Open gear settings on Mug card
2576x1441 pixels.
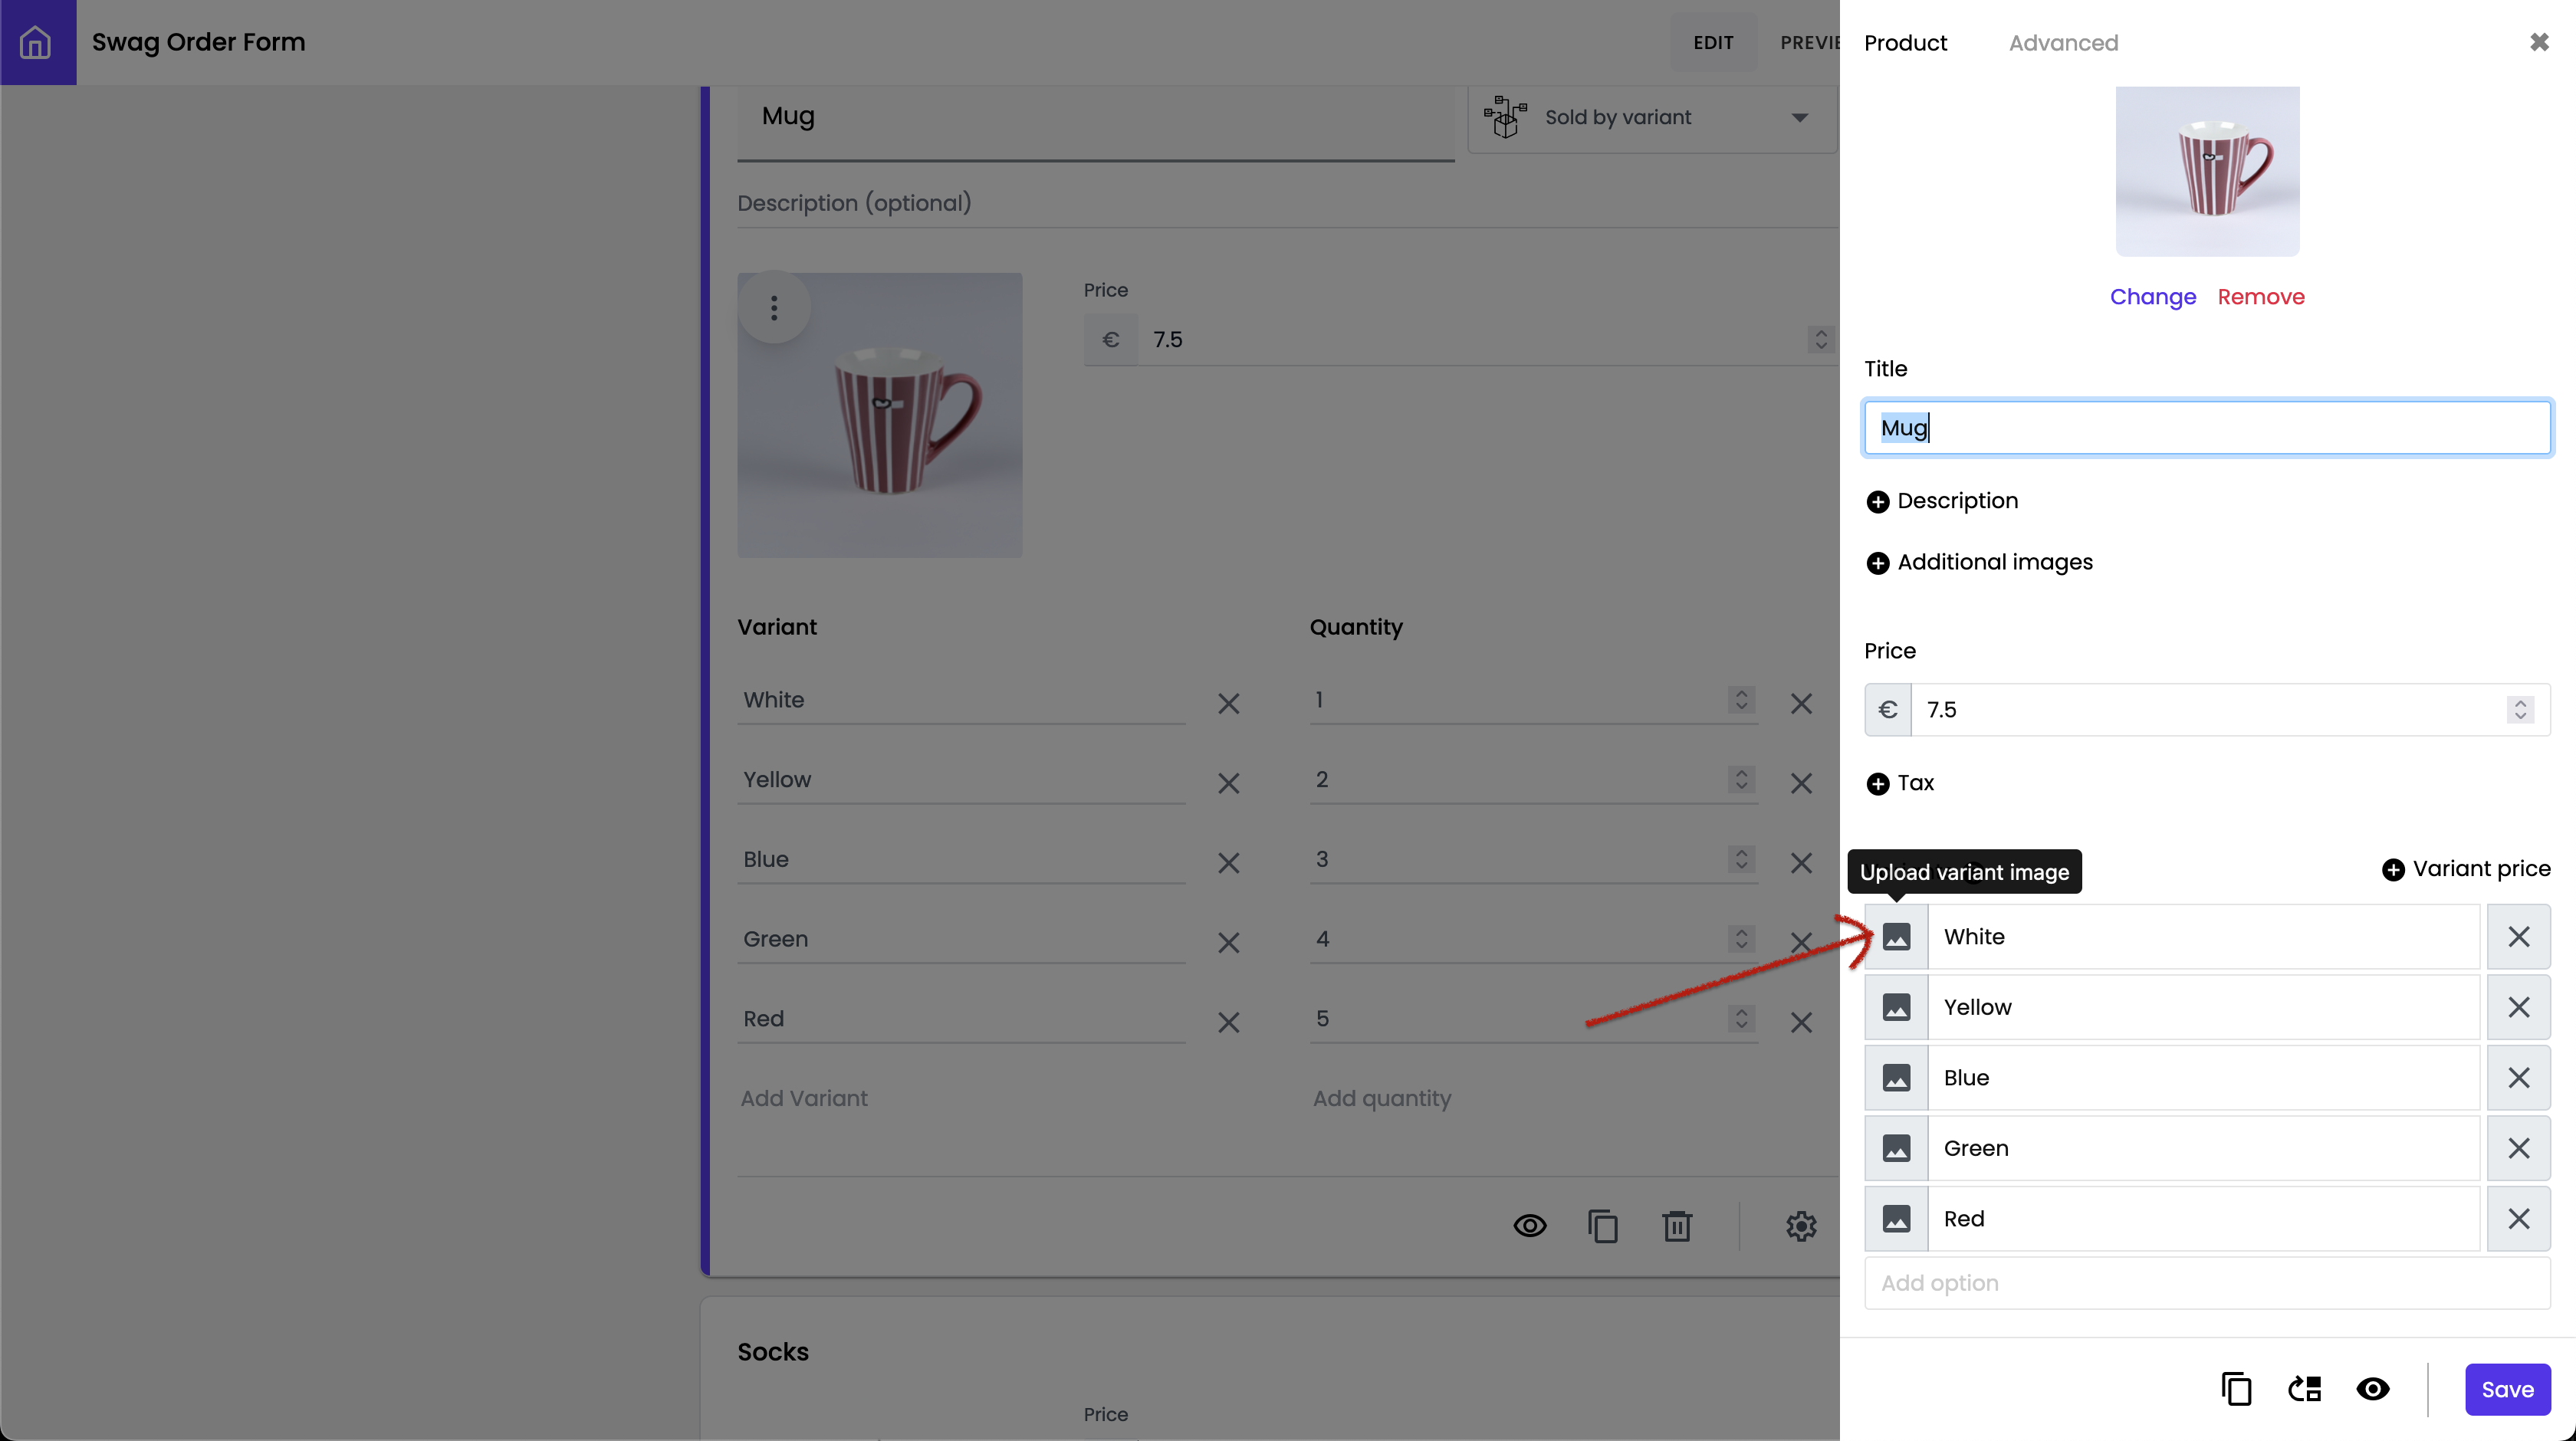[1801, 1226]
